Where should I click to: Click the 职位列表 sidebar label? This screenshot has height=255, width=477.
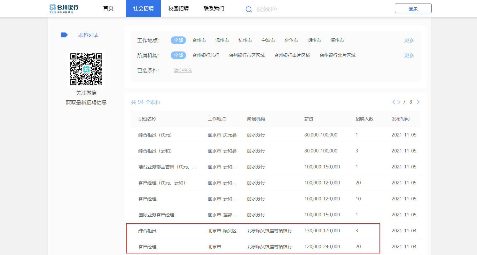click(x=89, y=35)
